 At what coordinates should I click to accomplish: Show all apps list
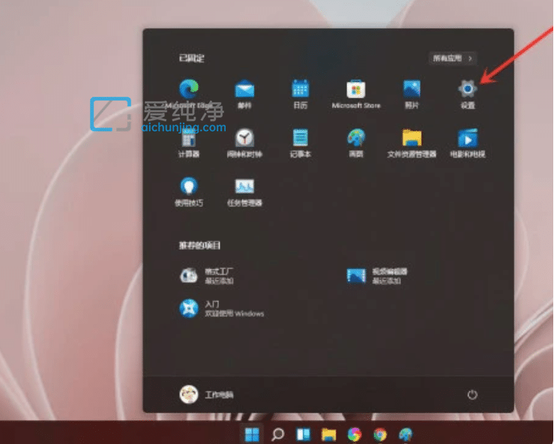tap(453, 58)
